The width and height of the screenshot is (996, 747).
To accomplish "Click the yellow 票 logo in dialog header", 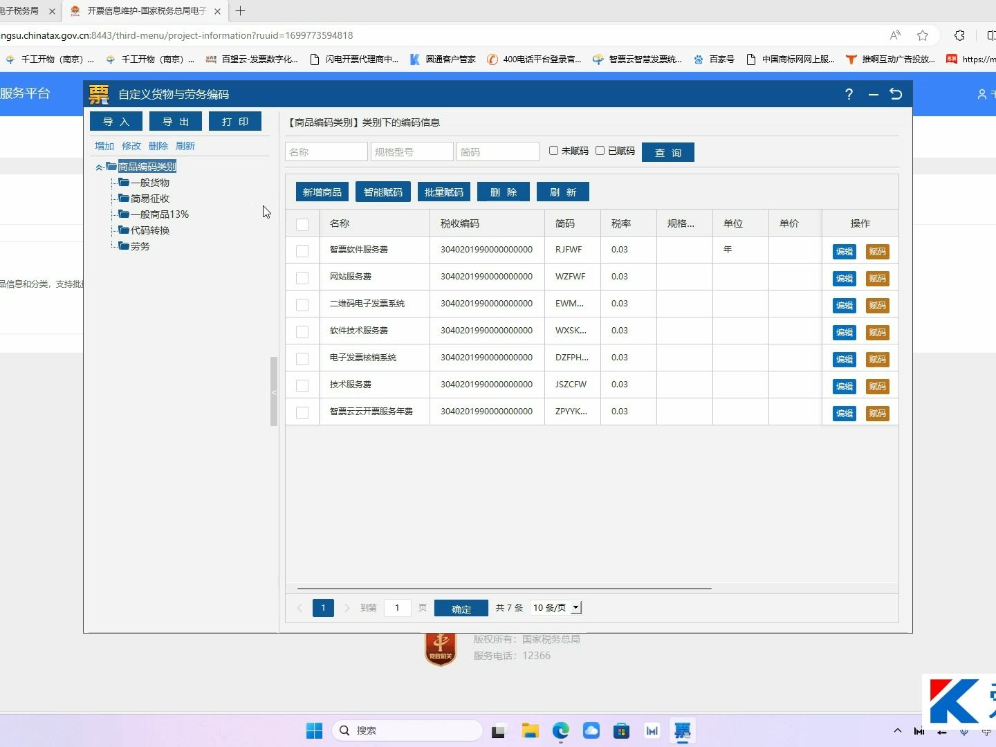I will tap(99, 94).
